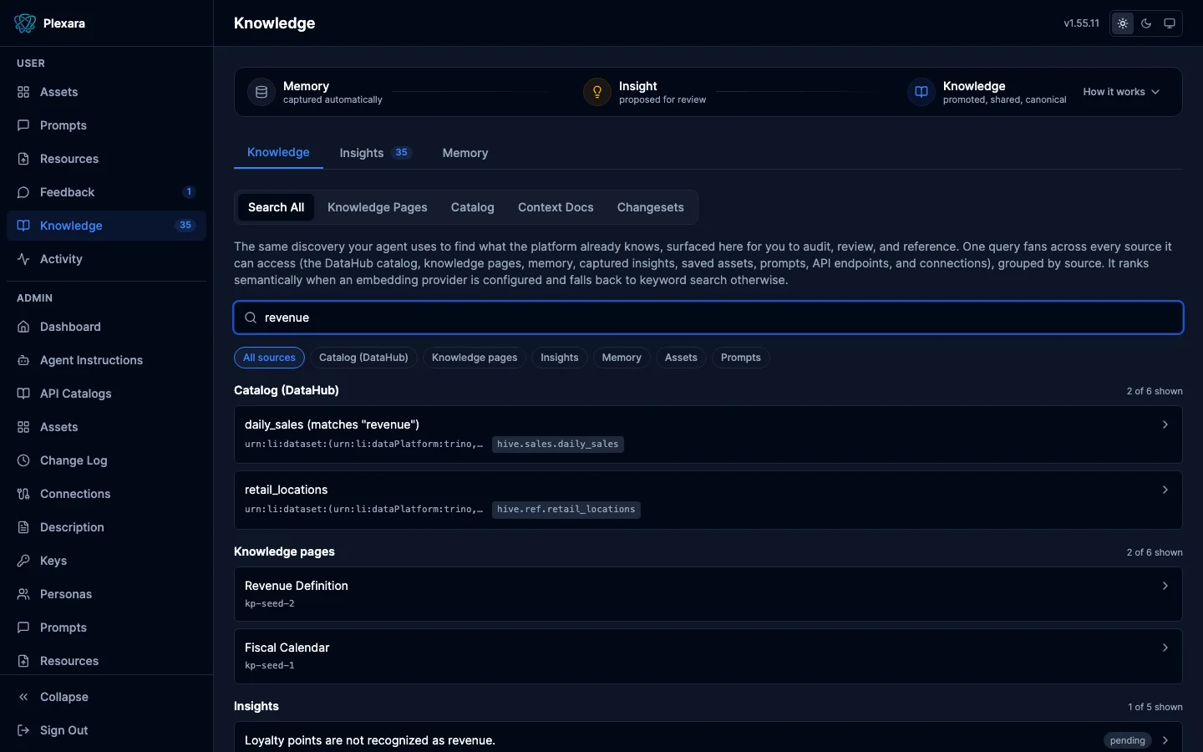Switch to the Insights tab

click(x=376, y=153)
